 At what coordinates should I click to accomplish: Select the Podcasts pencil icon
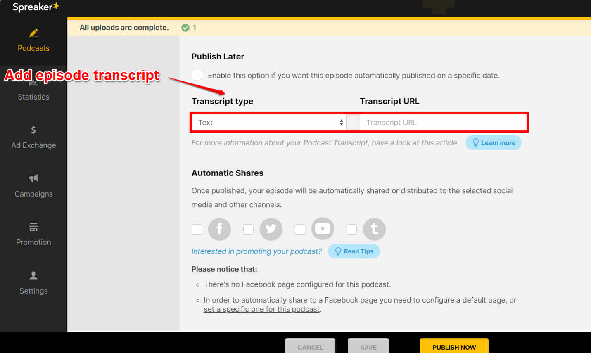pos(33,33)
